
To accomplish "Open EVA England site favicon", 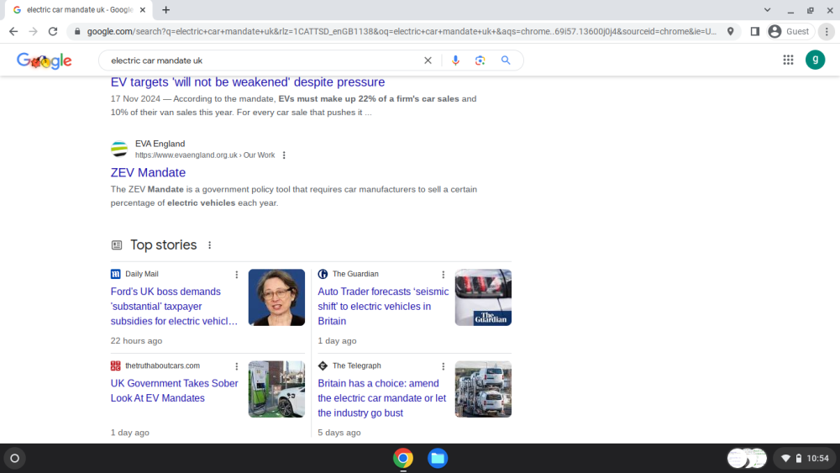I will click(x=119, y=149).
